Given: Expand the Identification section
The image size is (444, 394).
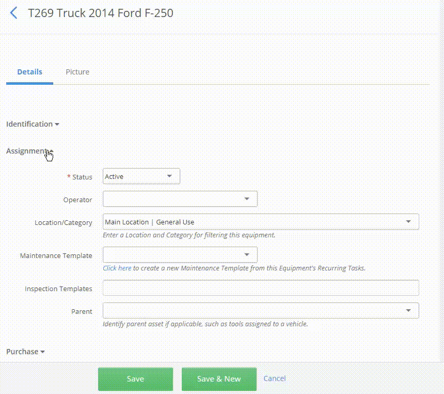Looking at the screenshot, I should [33, 124].
